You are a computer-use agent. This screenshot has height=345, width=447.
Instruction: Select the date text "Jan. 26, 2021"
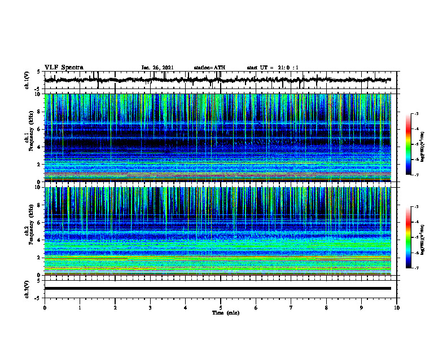coord(157,68)
